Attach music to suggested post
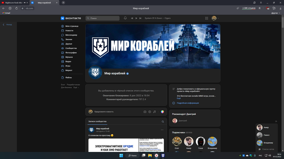 (x=154, y=112)
